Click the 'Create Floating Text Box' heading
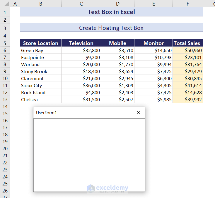Viewport: 215px width, 198px height. [x=111, y=28]
